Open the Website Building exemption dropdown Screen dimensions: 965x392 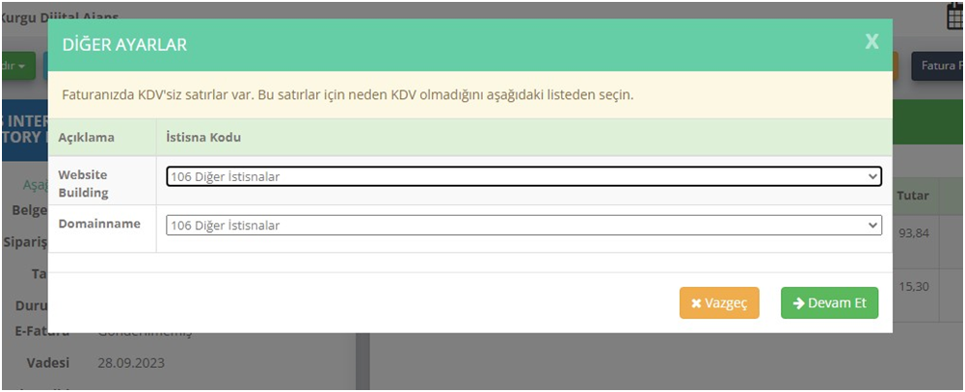pos(523,176)
